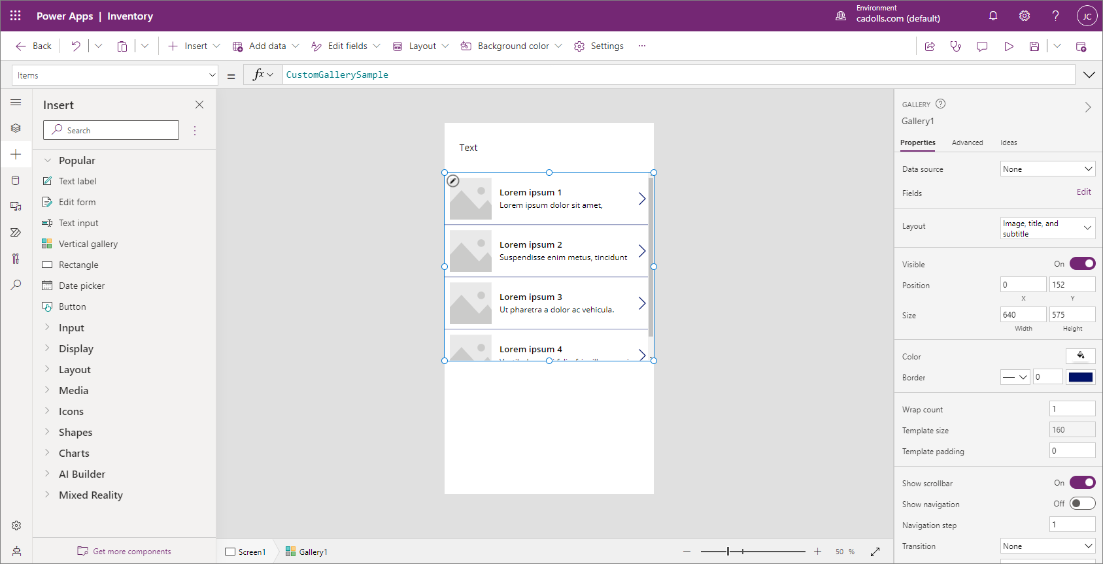
Task: Open the Share icon in toolbar
Action: [x=930, y=46]
